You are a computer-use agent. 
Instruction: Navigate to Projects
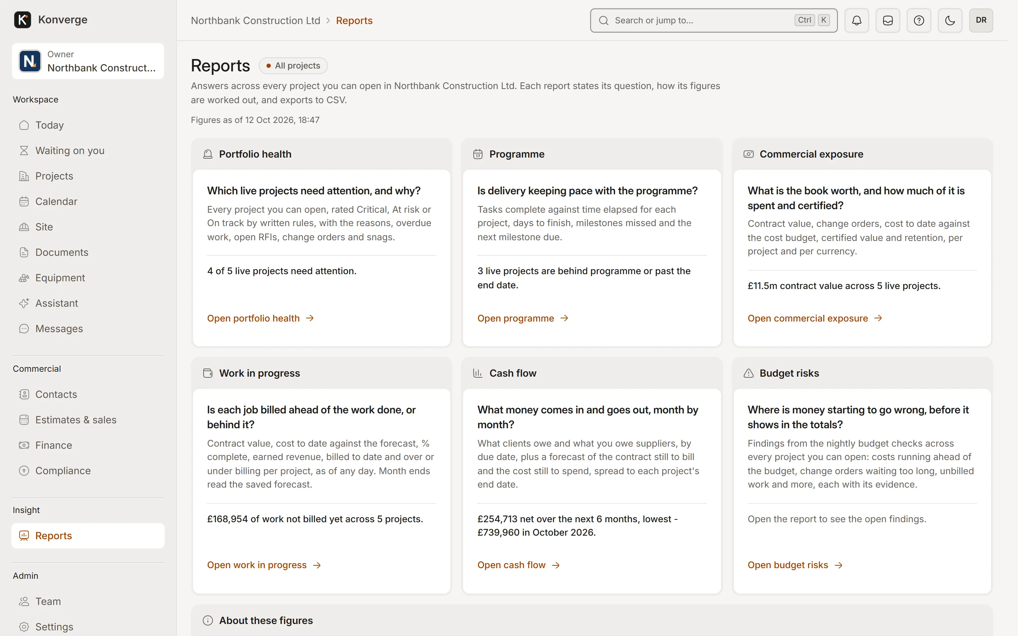[88, 176]
